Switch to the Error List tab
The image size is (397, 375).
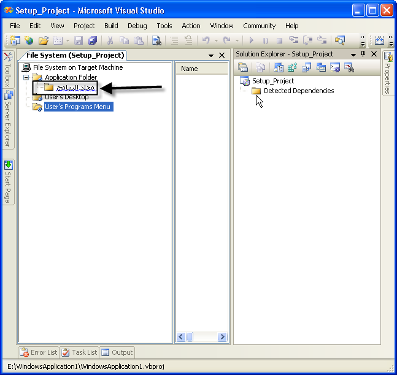tap(39, 352)
